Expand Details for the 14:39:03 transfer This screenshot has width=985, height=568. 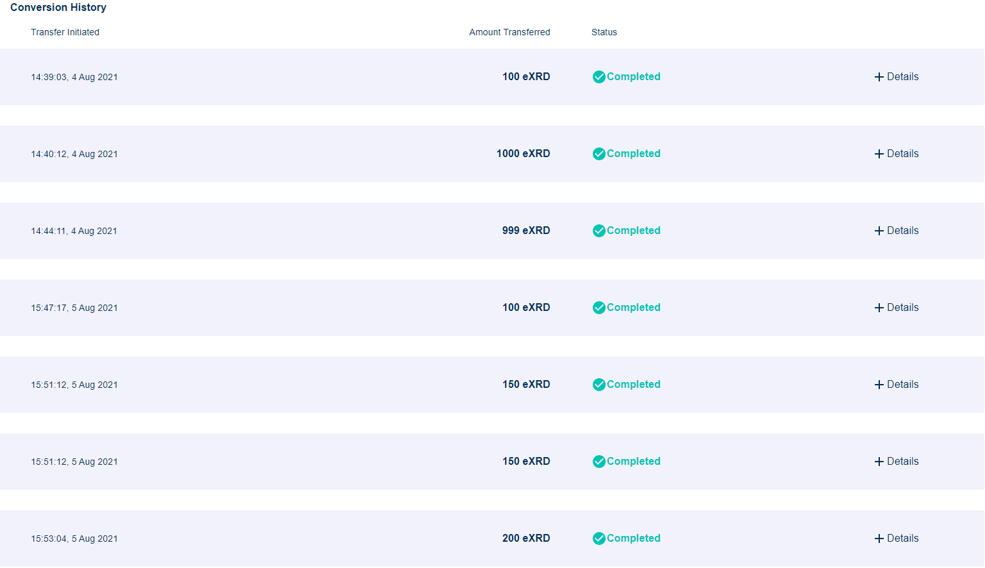pos(897,77)
